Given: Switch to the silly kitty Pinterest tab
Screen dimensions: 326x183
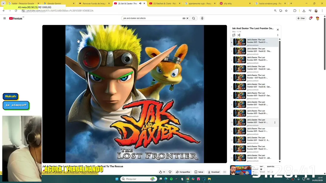Looking at the screenshot, I should tap(235, 4).
